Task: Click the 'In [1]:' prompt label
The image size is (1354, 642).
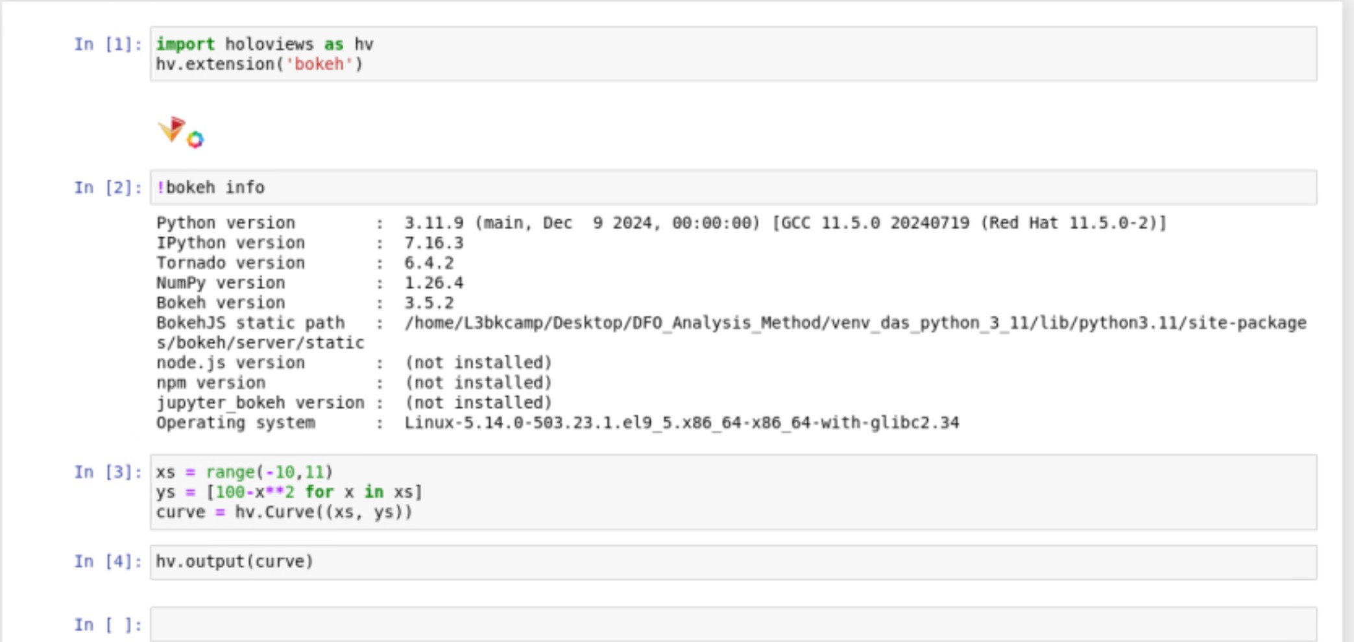Action: click(108, 44)
